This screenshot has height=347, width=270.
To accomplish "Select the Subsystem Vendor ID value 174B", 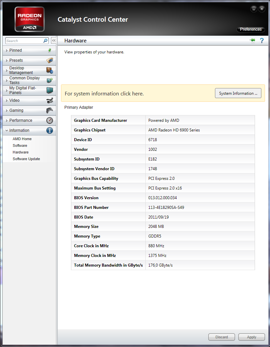I will tap(153, 168).
